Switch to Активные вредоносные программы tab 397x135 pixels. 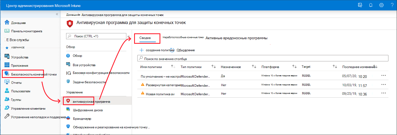236,38
